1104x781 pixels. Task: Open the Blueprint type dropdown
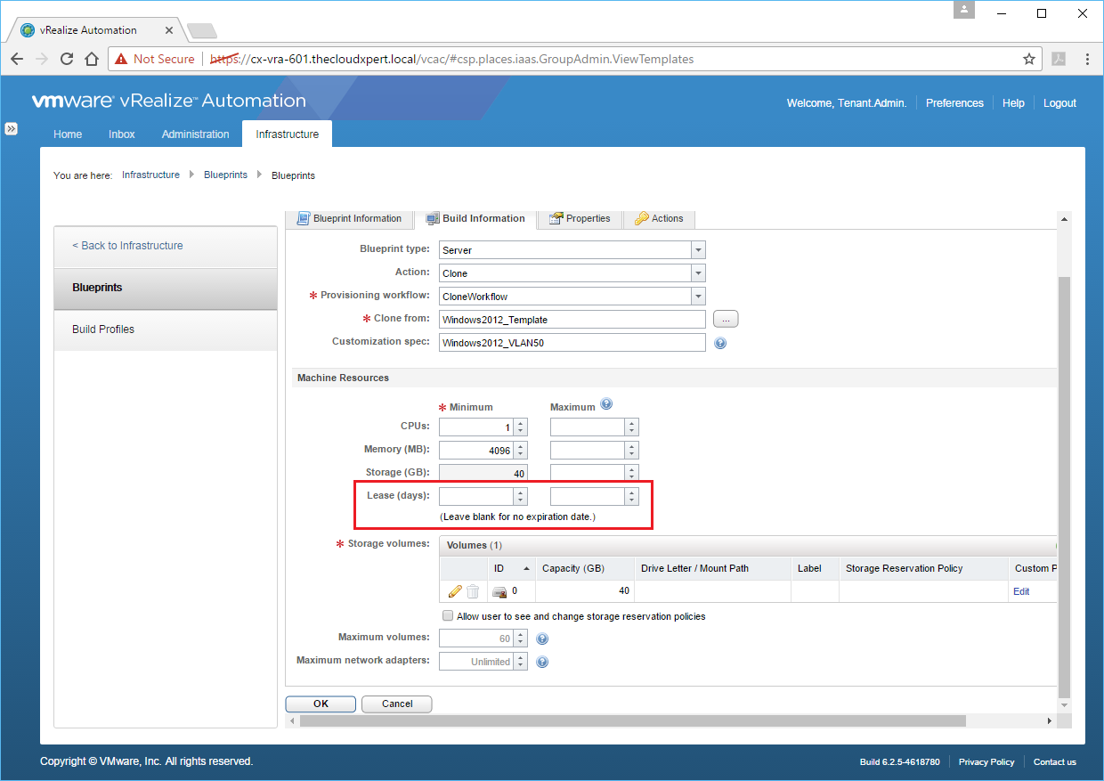point(698,250)
